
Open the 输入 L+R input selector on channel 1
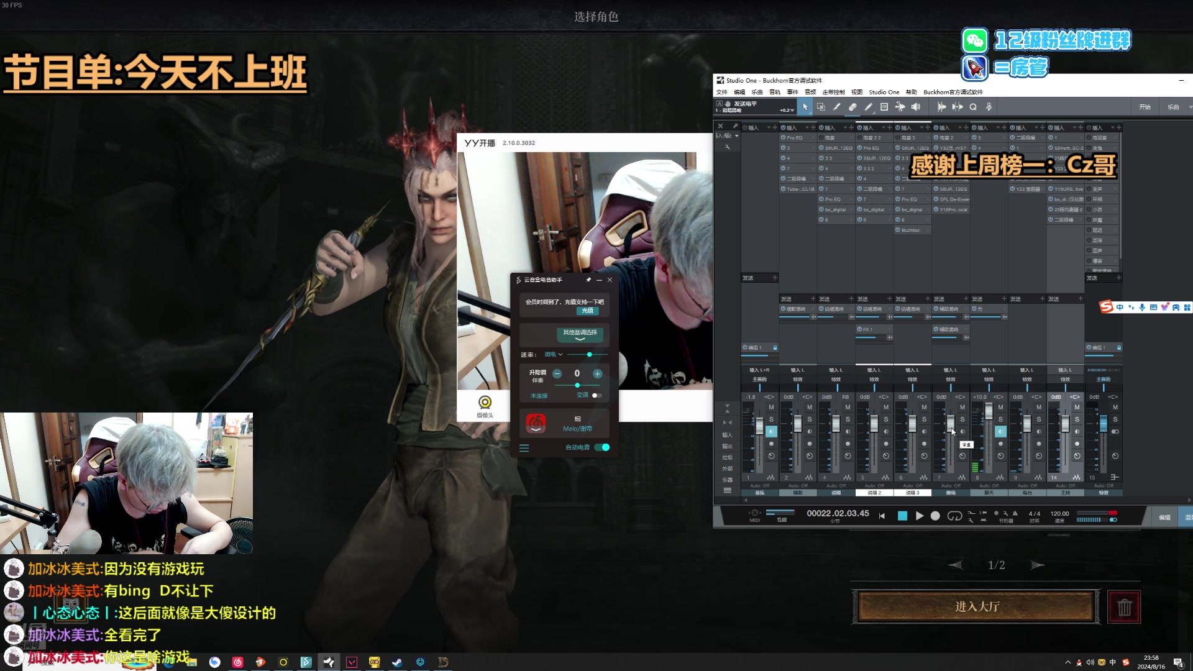(x=759, y=370)
